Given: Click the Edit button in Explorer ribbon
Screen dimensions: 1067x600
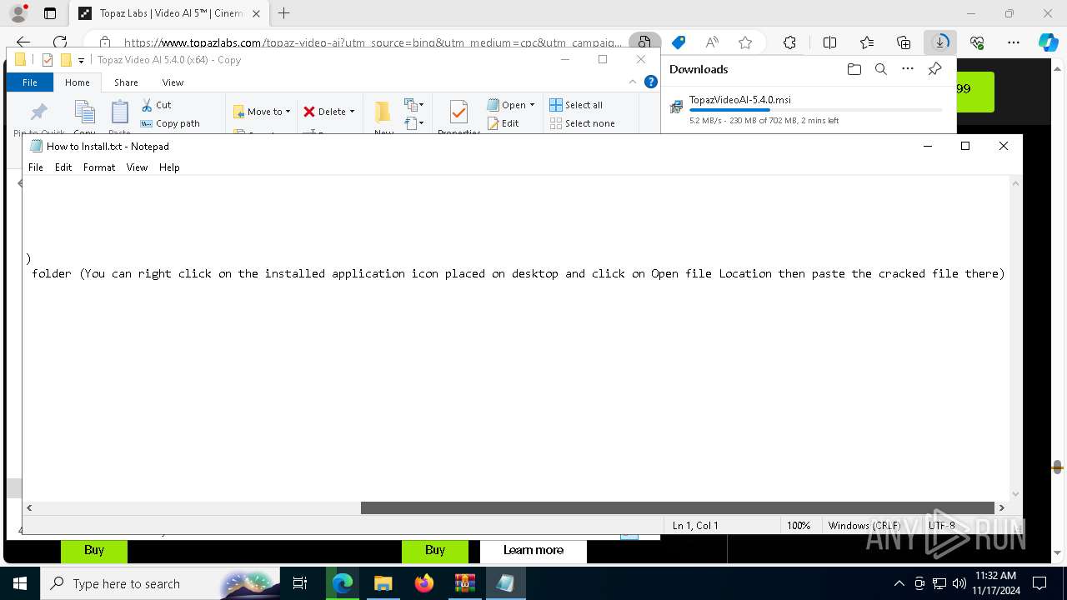Looking at the screenshot, I should [x=503, y=123].
